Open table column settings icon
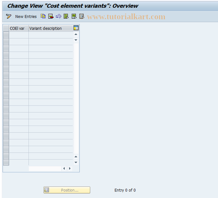 (76, 28)
